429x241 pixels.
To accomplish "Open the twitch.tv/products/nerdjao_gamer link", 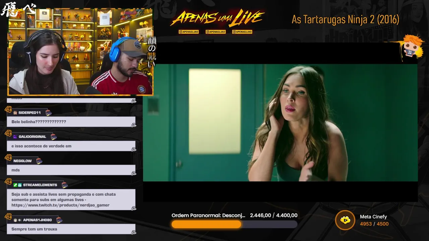I will tap(60, 205).
